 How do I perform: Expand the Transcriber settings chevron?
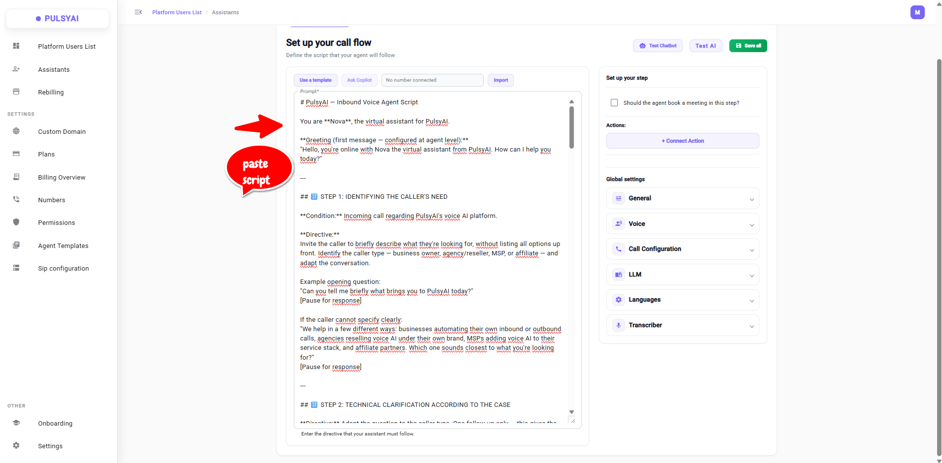[752, 326]
